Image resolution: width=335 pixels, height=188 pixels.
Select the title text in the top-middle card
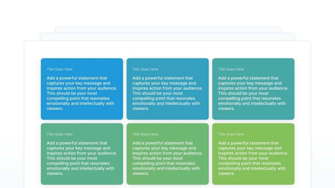pyautogui.click(x=145, y=69)
